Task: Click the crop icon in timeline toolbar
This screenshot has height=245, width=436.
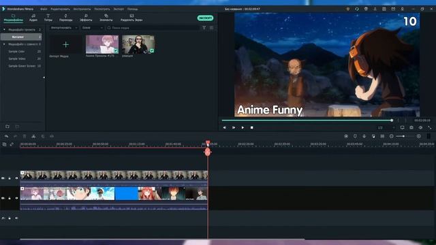Action: point(43,136)
